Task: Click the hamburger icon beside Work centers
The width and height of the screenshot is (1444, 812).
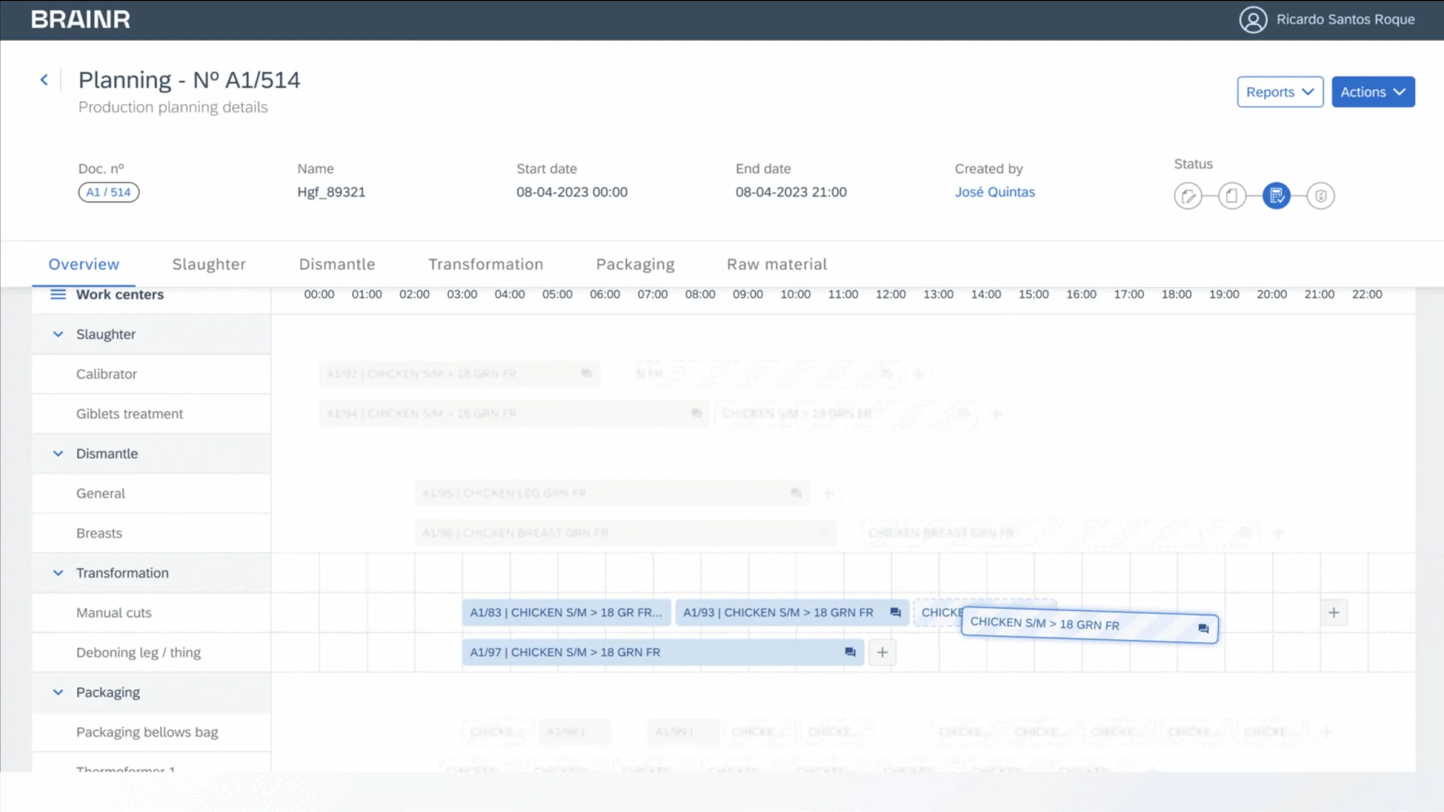Action: [58, 294]
